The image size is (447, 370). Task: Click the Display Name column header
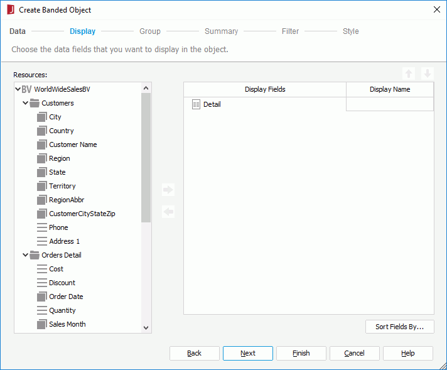coord(390,89)
